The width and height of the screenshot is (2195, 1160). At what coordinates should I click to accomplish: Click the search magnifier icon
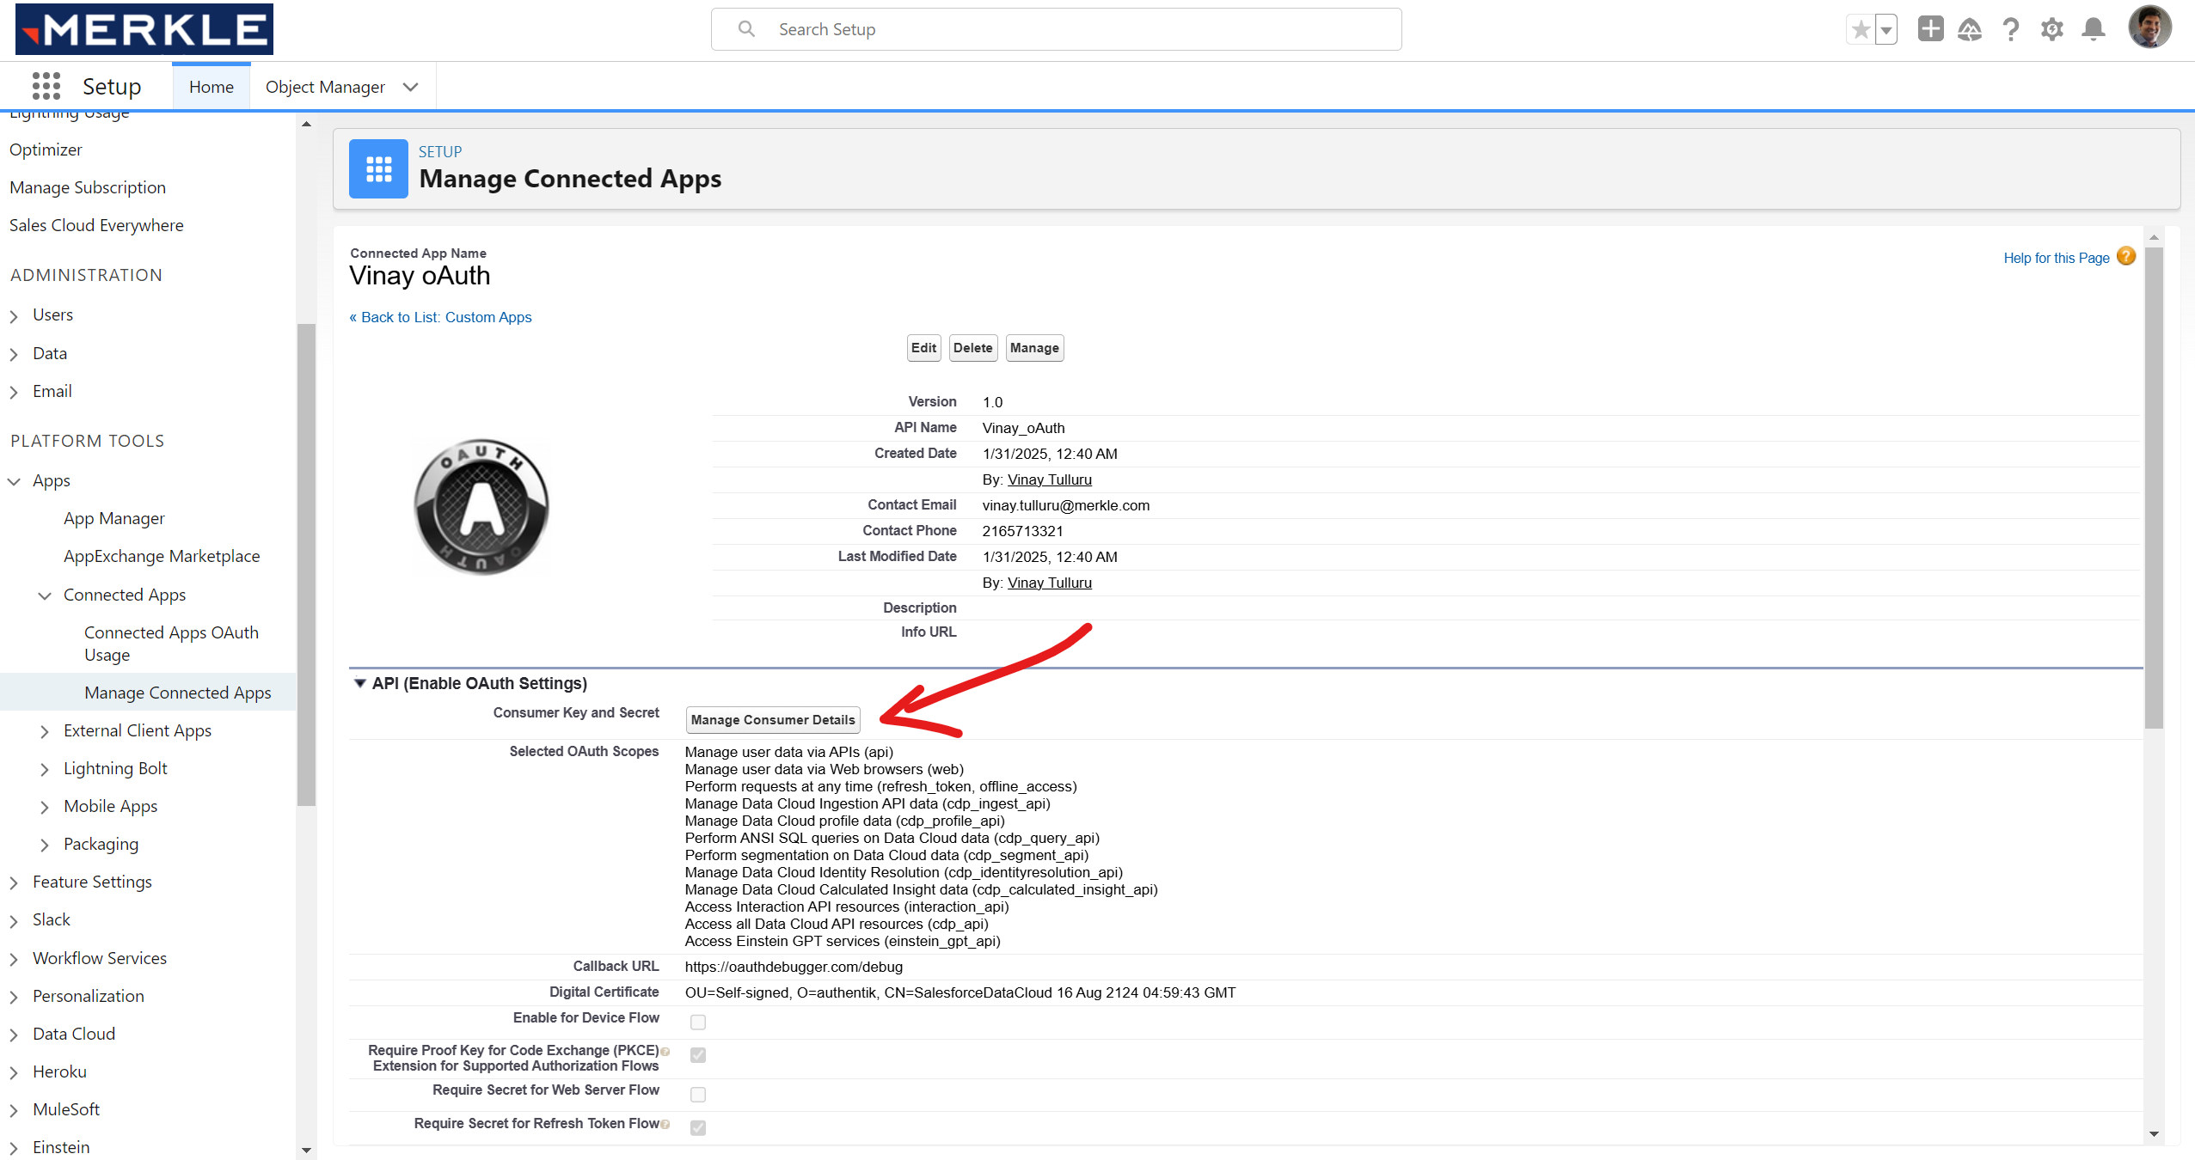coord(746,29)
